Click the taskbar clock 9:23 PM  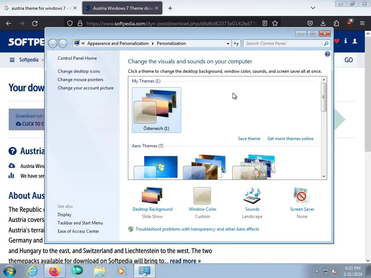(x=353, y=268)
